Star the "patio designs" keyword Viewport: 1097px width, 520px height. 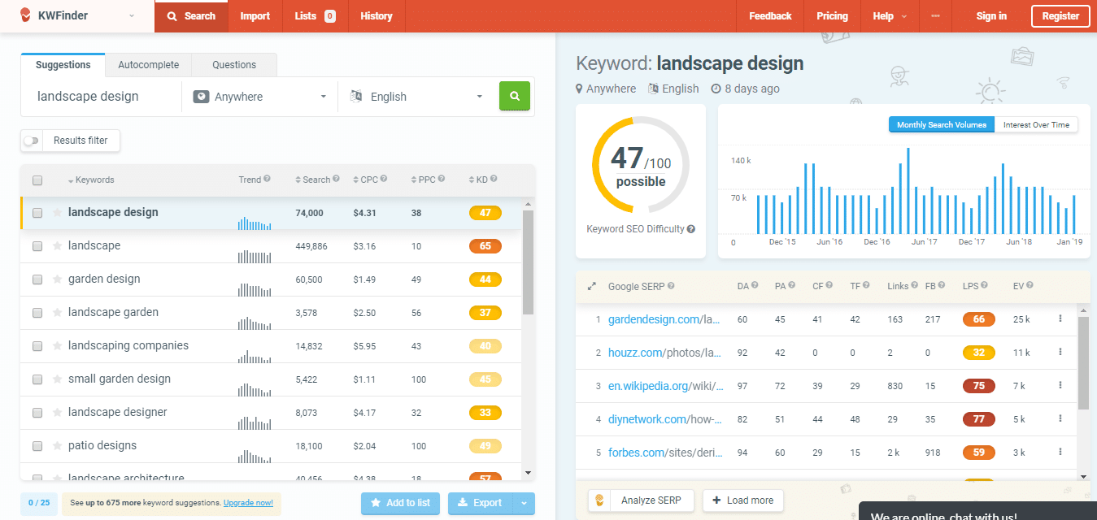pyautogui.click(x=57, y=445)
